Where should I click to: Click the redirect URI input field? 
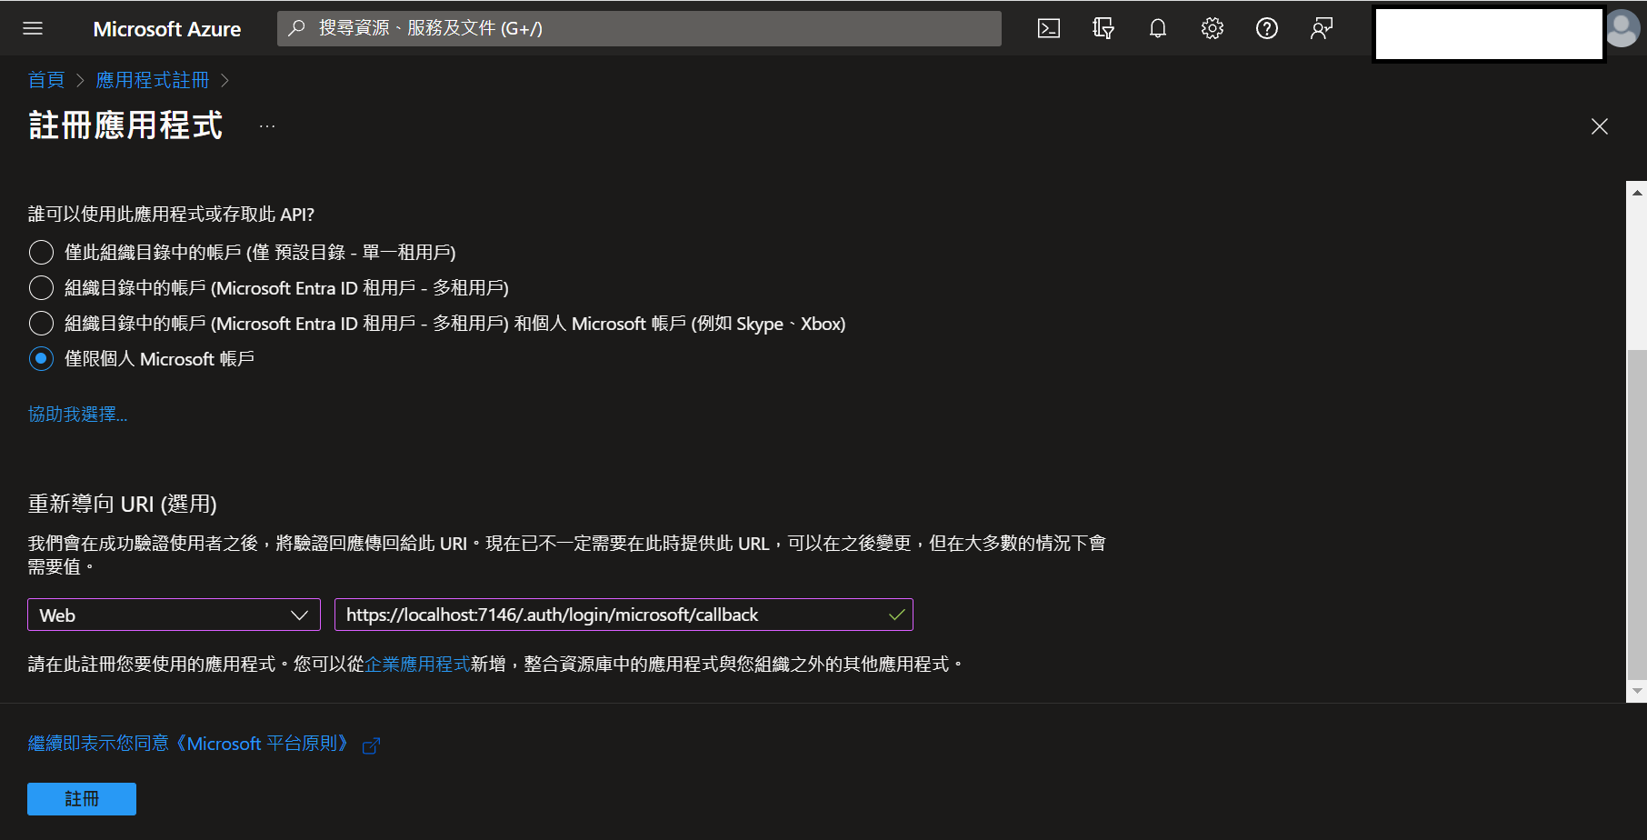click(x=624, y=615)
